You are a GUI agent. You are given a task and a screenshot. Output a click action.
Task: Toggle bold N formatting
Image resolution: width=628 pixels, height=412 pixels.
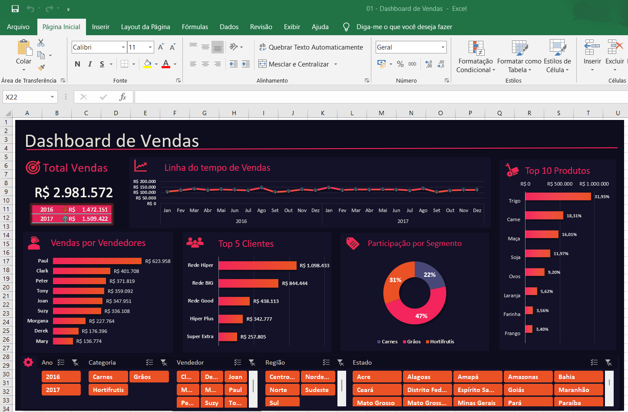pos(78,64)
